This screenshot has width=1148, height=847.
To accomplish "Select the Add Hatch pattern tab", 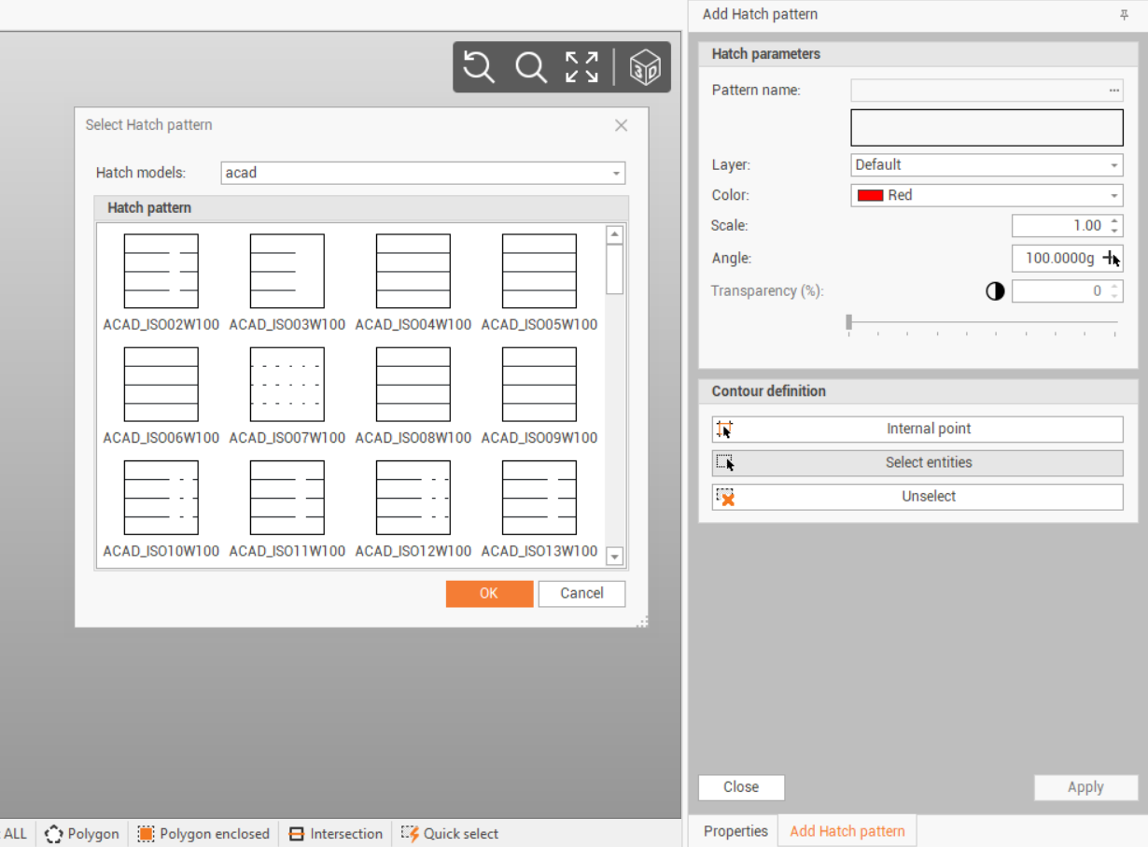I will pyautogui.click(x=847, y=831).
